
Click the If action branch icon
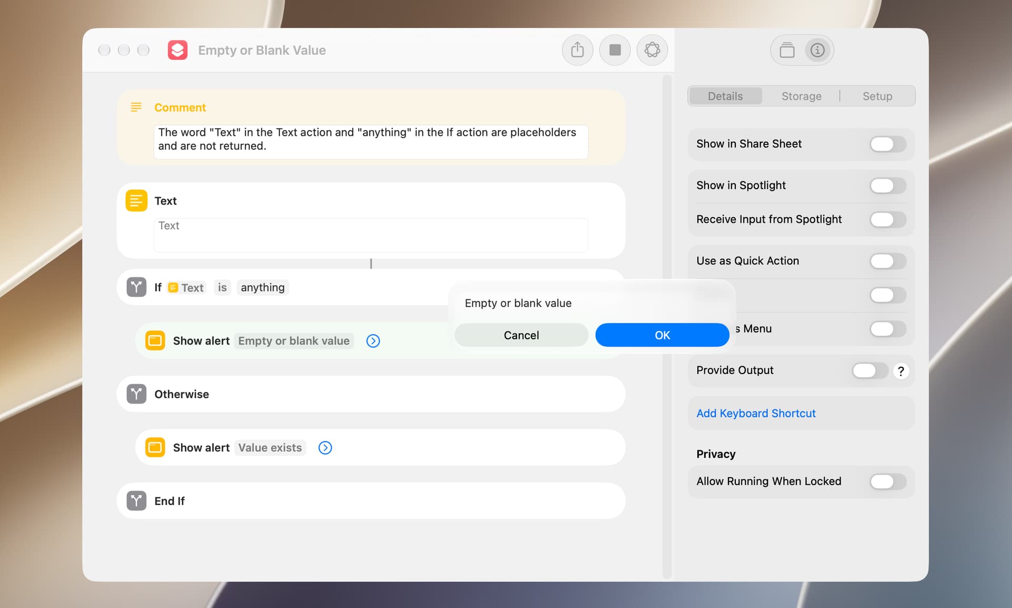[x=137, y=287]
